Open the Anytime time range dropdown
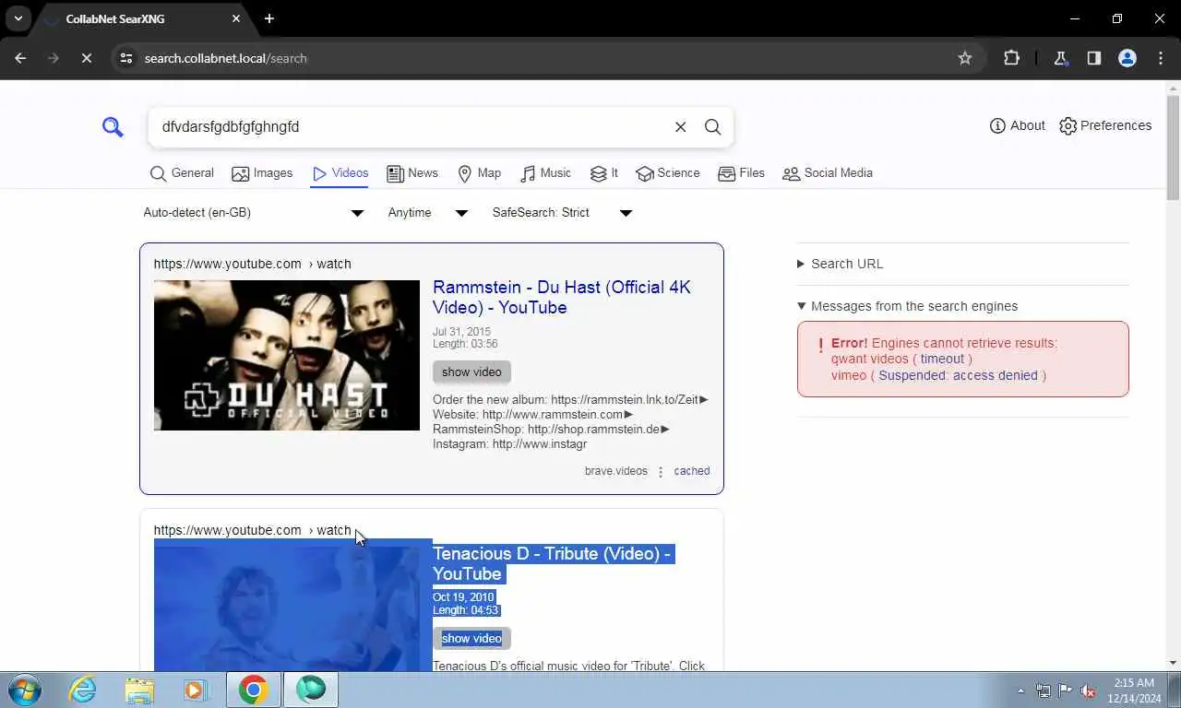 pos(428,213)
